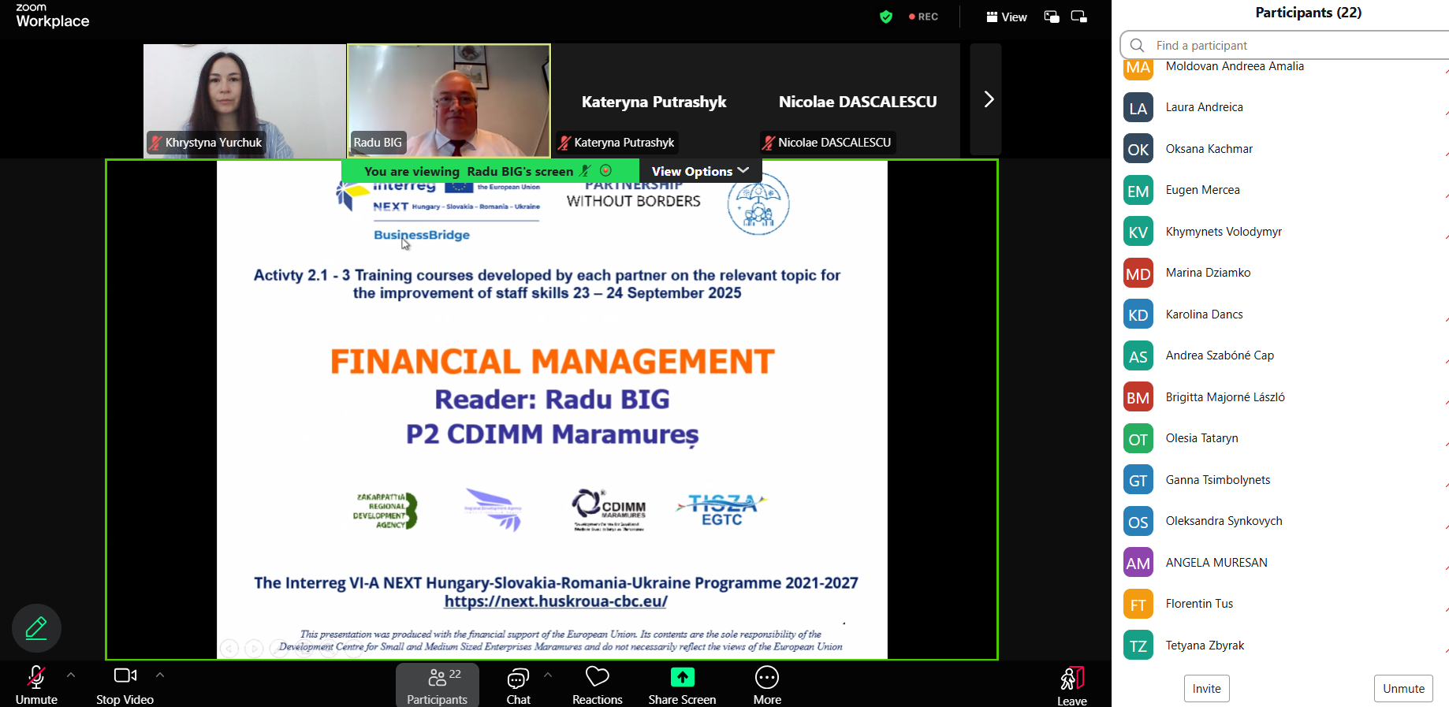Click the OT avatar for Olesia Tataryn
This screenshot has width=1449, height=707.
[1138, 439]
